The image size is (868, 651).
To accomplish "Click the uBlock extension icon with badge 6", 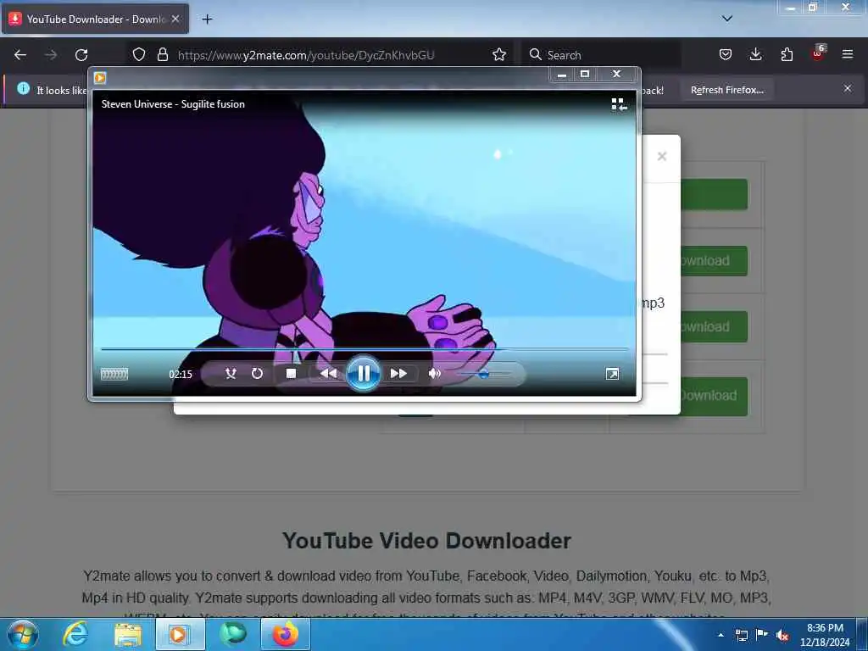I will point(818,53).
